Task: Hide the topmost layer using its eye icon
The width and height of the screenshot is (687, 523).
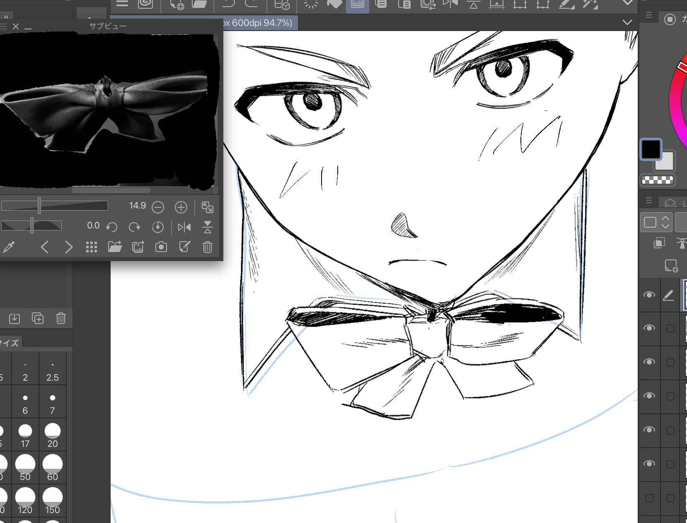Action: point(649,295)
